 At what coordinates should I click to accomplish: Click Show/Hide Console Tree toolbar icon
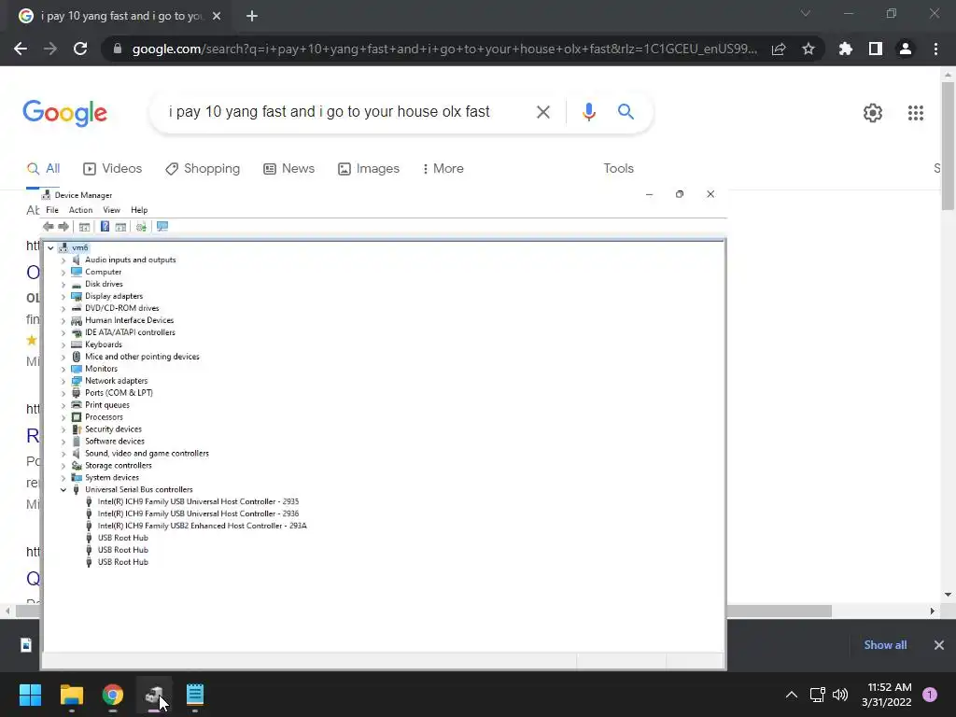click(84, 227)
